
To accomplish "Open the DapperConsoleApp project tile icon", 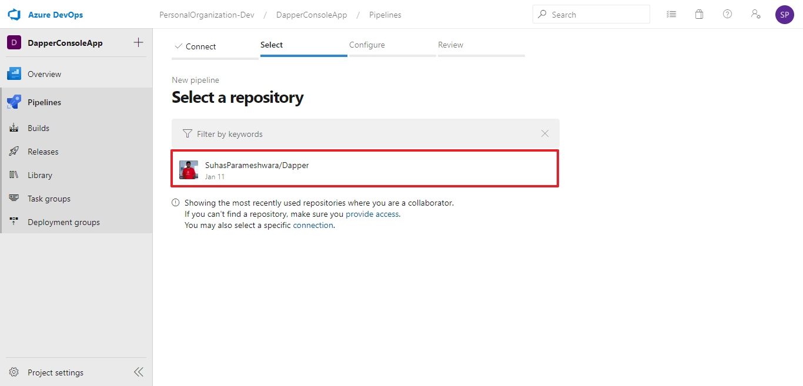I will coord(14,43).
